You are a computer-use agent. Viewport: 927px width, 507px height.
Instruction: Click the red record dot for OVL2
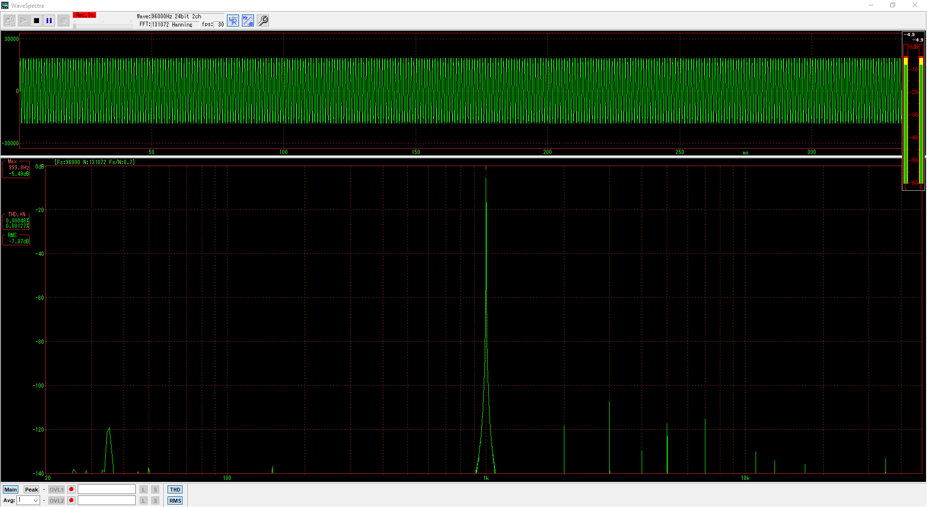(71, 501)
